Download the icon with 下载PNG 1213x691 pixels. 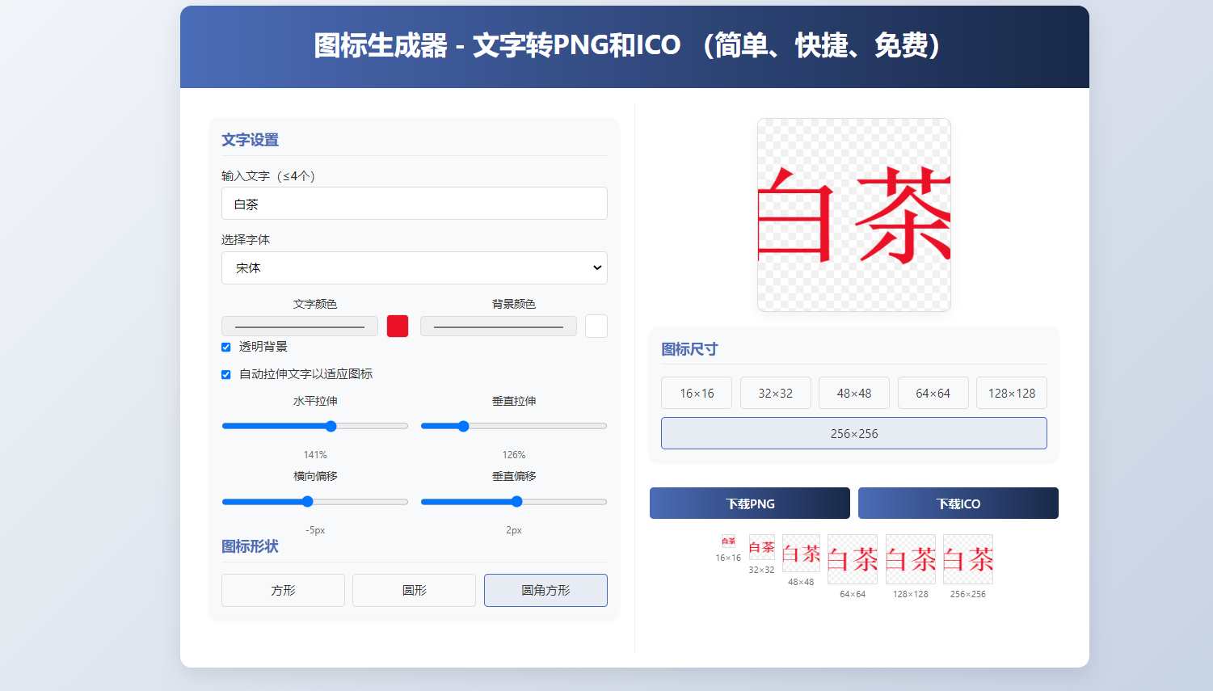click(x=749, y=504)
